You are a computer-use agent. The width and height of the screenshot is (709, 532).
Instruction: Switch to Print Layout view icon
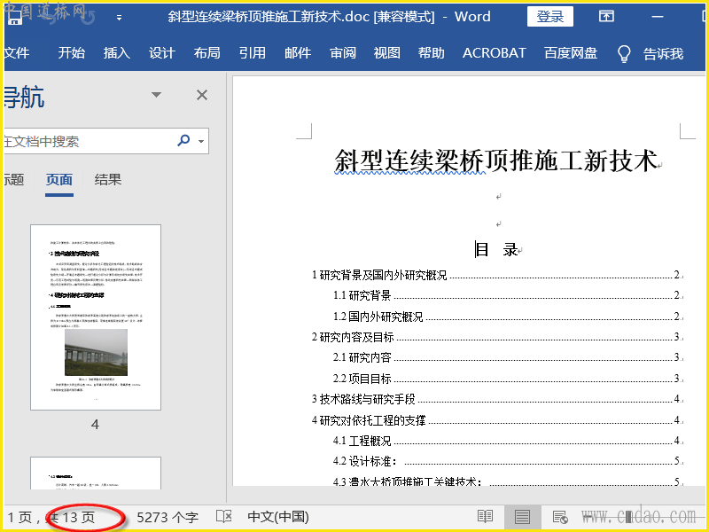point(522,516)
